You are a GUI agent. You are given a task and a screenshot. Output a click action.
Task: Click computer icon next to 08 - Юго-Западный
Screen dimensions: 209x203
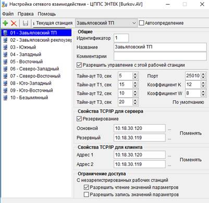pos(5,83)
